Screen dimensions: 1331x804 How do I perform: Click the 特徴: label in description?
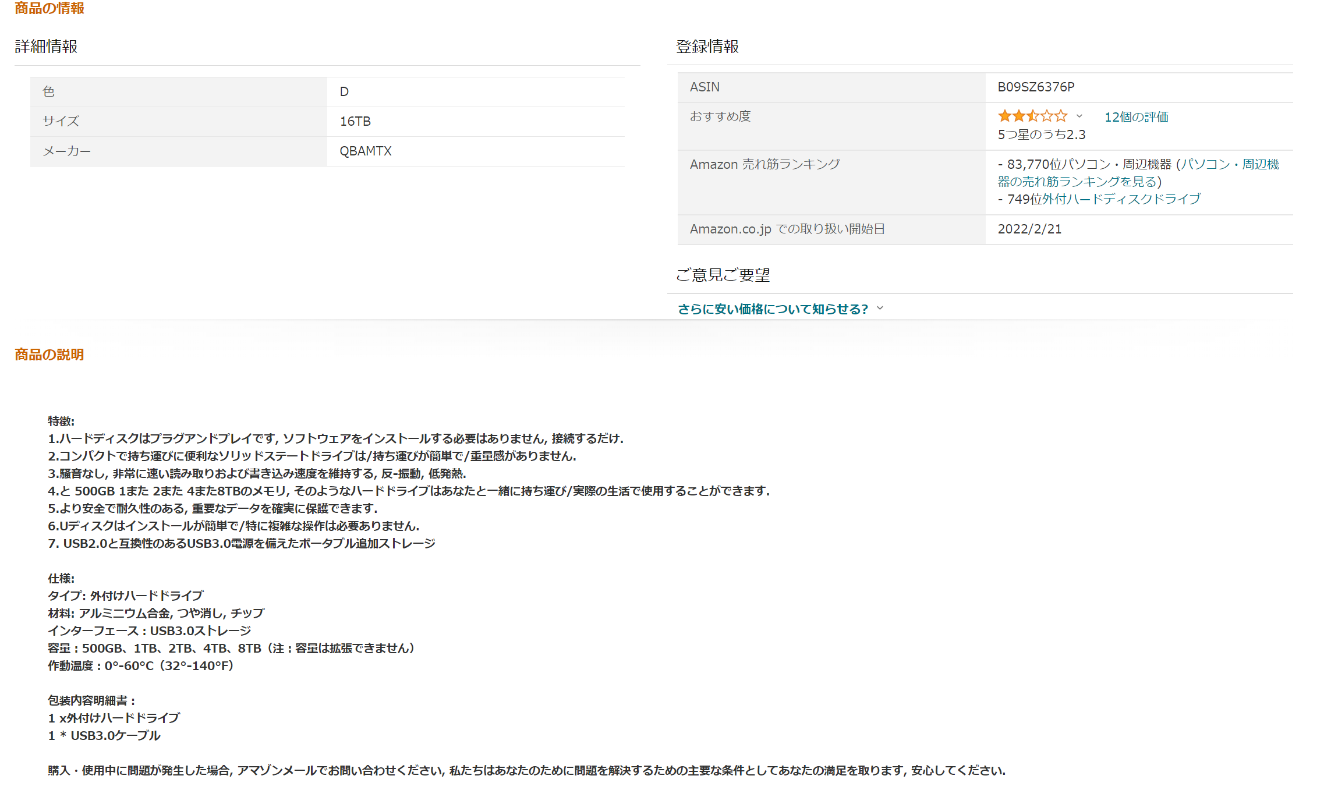coord(61,421)
